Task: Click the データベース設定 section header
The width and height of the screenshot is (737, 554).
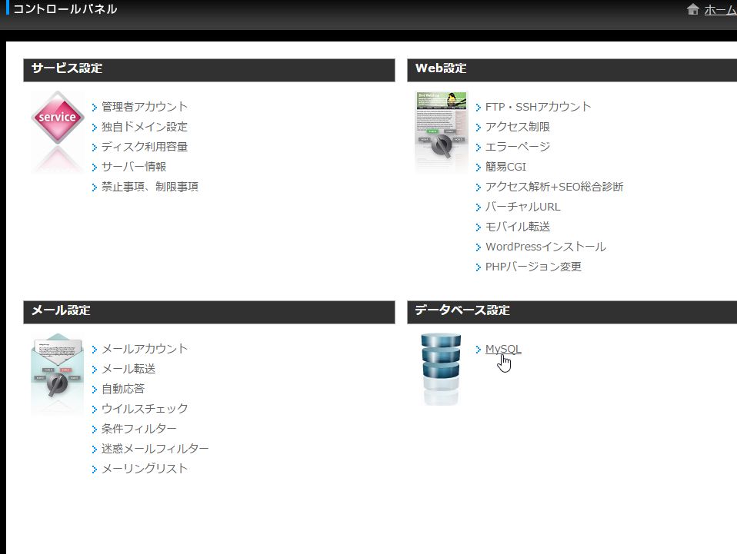Action: coord(572,312)
